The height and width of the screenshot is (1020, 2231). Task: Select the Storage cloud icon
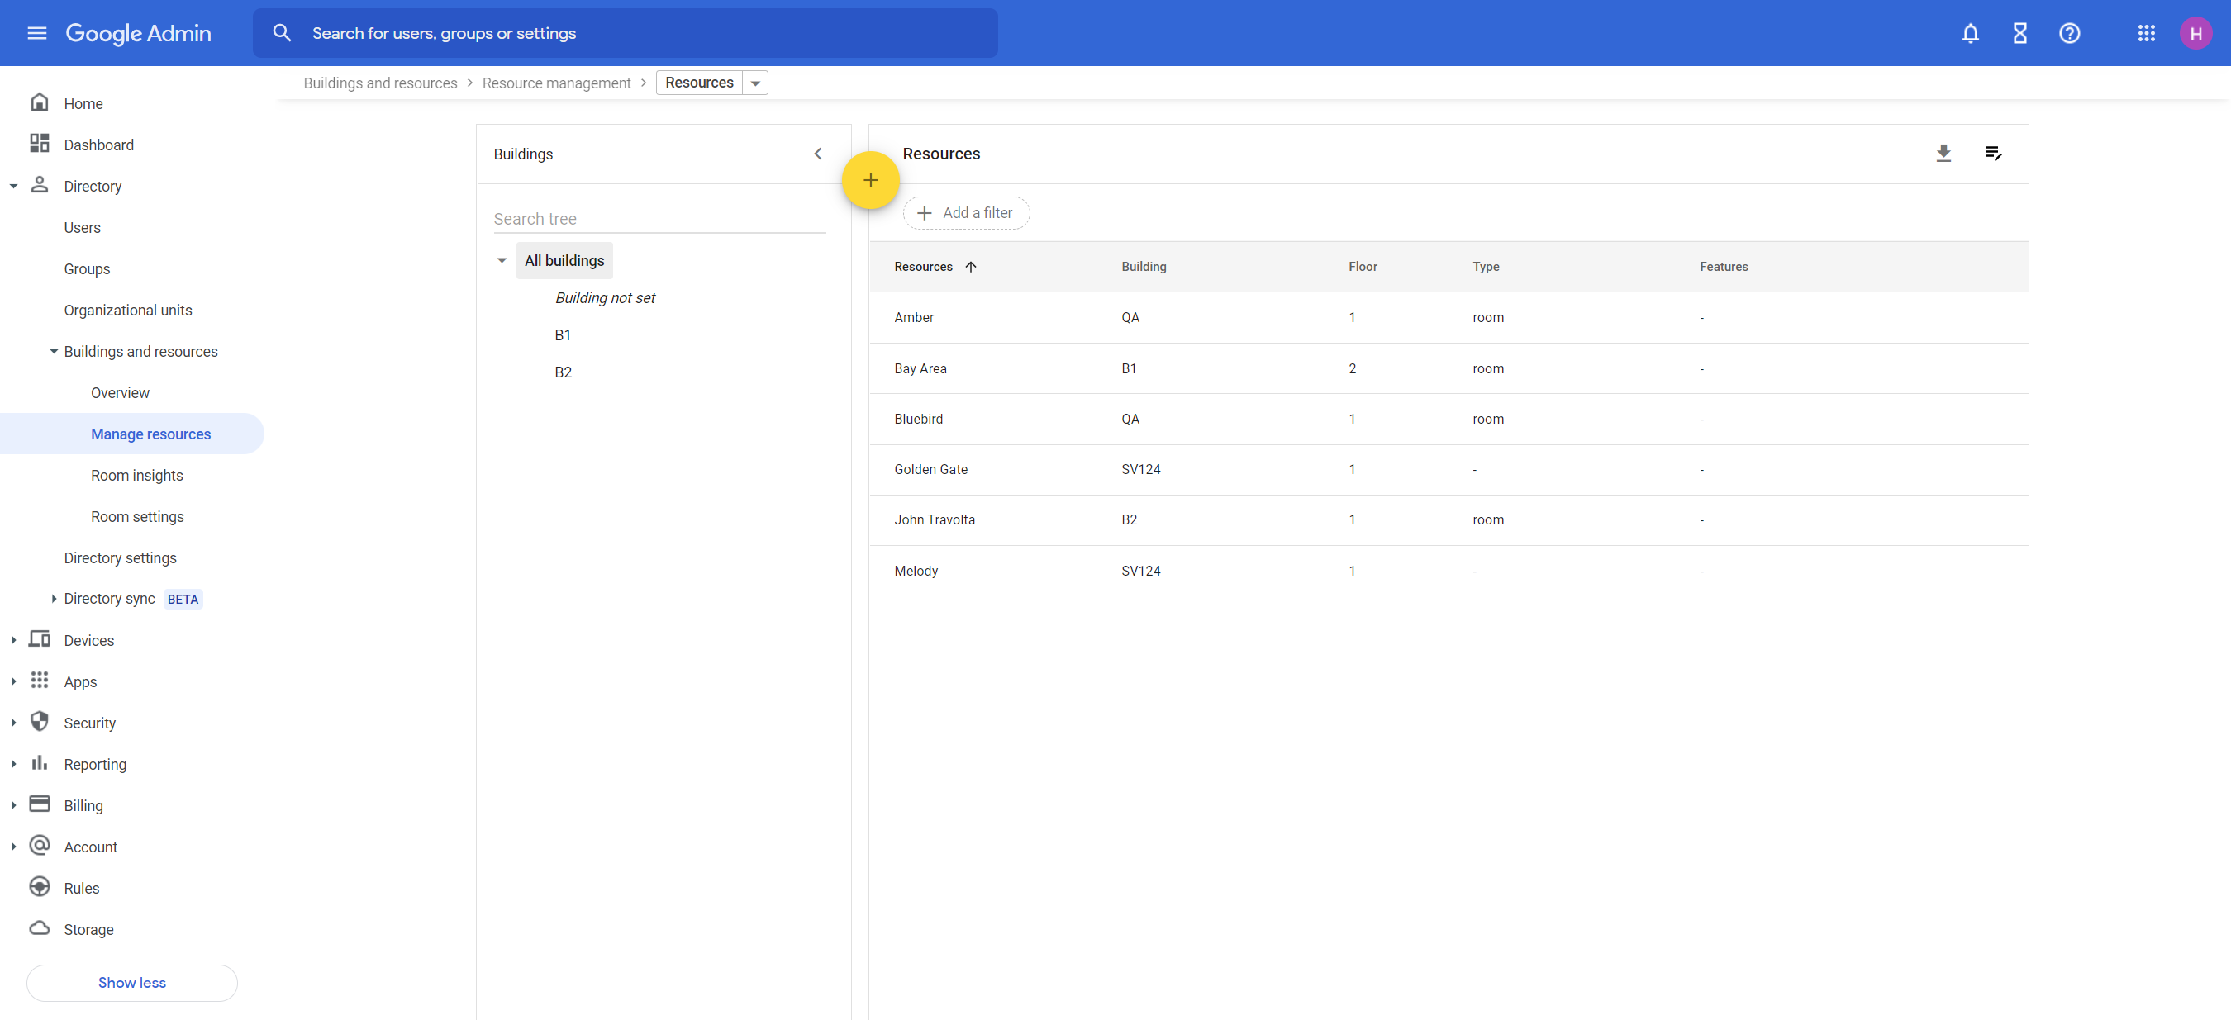point(40,928)
